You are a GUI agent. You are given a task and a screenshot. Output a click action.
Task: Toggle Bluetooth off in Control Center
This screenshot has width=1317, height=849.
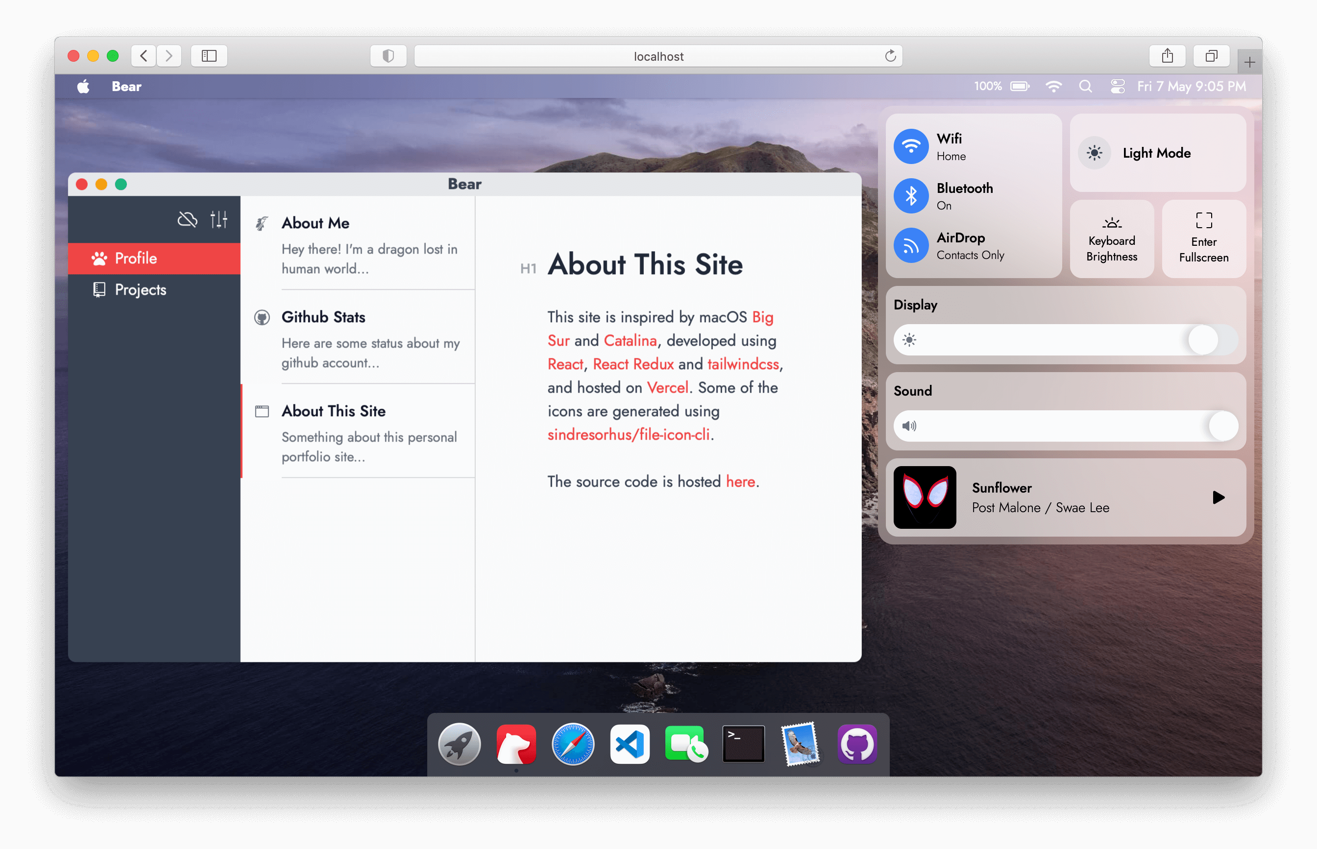[911, 196]
